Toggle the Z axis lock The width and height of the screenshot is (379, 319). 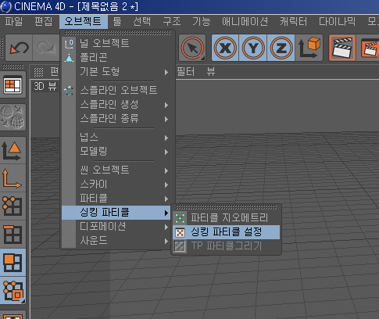[281, 48]
